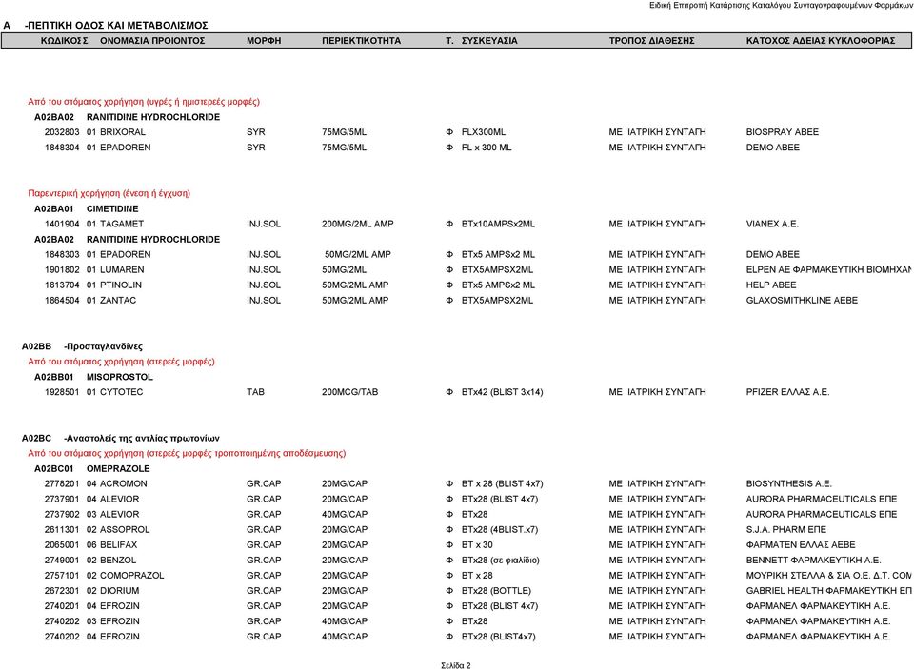The height and width of the screenshot is (669, 914).
Task: Click the A02BC Αναστολείς της αντλίας πρωτονίων heading
Action: click(121, 439)
